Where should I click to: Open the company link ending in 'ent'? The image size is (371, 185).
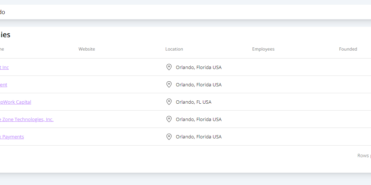pyautogui.click(x=4, y=85)
